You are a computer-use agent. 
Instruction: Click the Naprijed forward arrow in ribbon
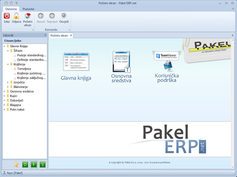pos(52,16)
